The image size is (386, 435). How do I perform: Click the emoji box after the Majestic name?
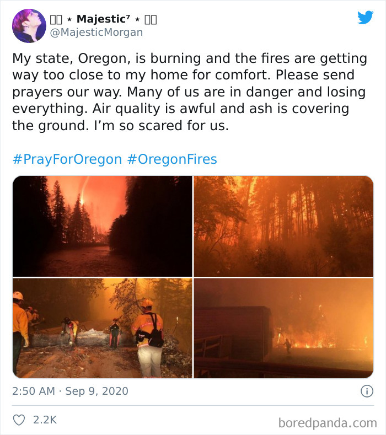coord(151,20)
